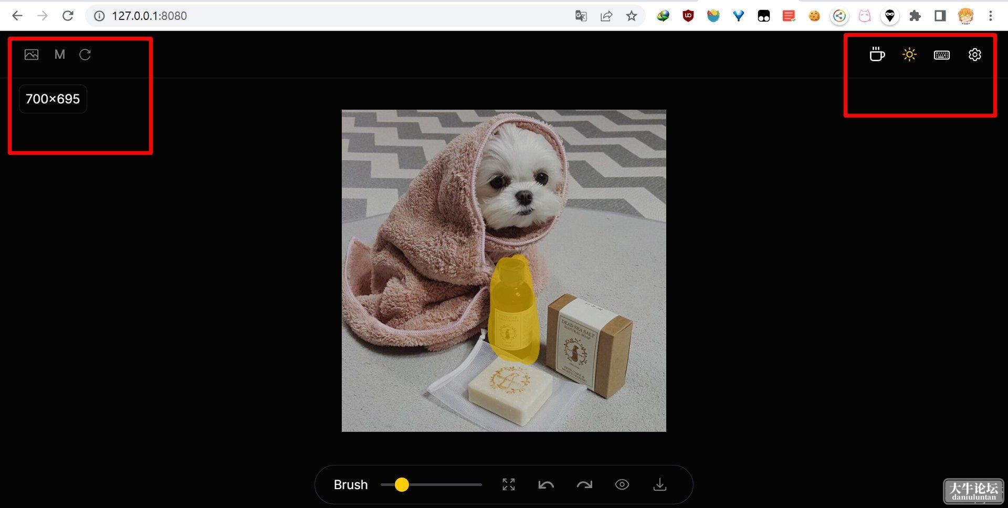Screen dimensions: 1008x508
Task: Bookmark the page with the star icon
Action: coord(632,16)
